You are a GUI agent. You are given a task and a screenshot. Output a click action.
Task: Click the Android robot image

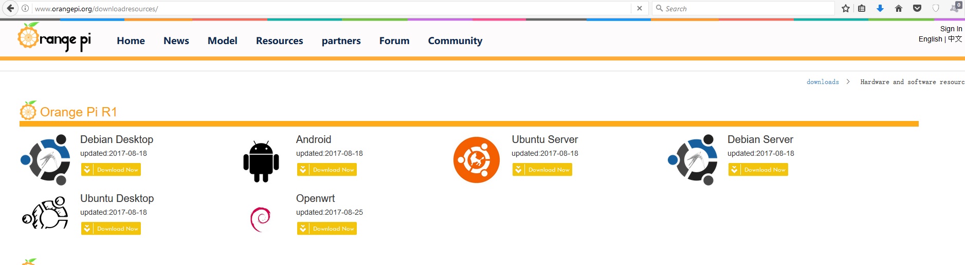[261, 161]
